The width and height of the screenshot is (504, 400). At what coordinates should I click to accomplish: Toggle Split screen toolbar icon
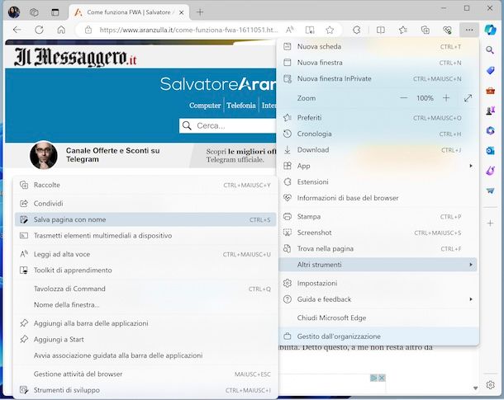[381, 30]
